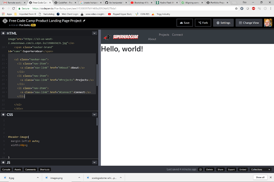Switch to Hydro Flask tab
Viewport: 274px width, 182px height.
166,3
